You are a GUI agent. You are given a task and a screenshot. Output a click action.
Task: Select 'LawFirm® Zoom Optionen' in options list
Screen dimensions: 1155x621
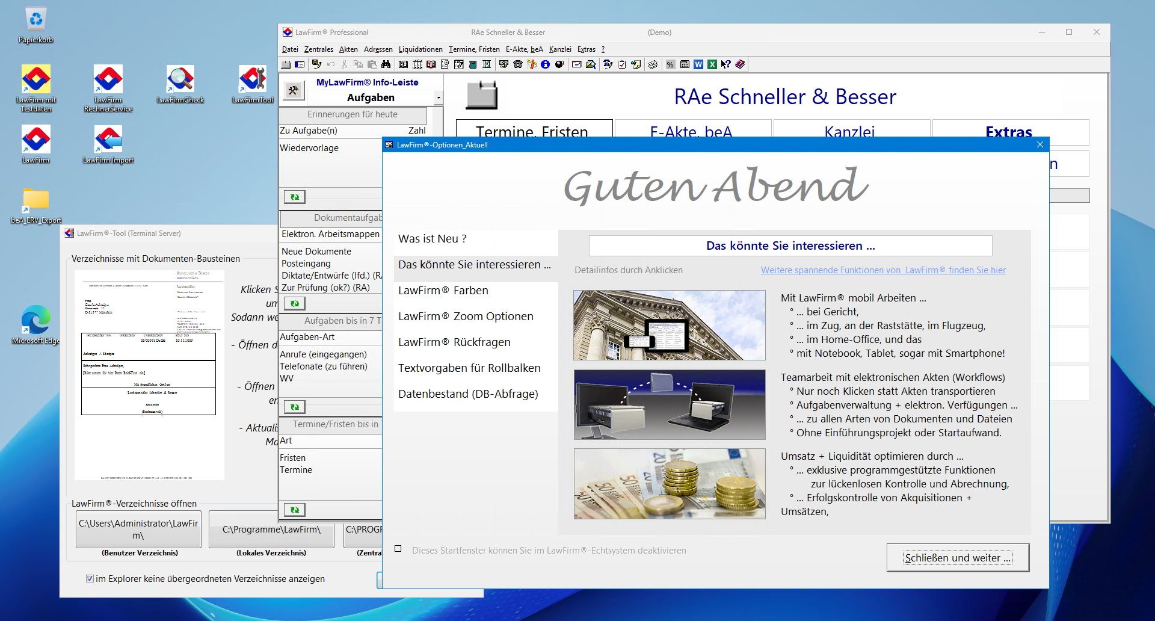[466, 317]
